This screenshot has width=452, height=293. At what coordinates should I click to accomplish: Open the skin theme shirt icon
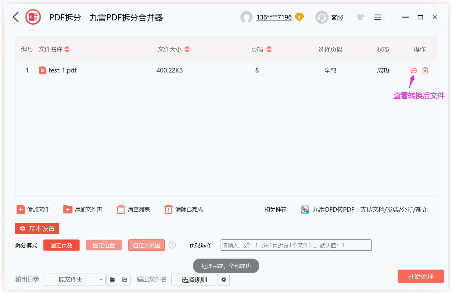coord(360,17)
